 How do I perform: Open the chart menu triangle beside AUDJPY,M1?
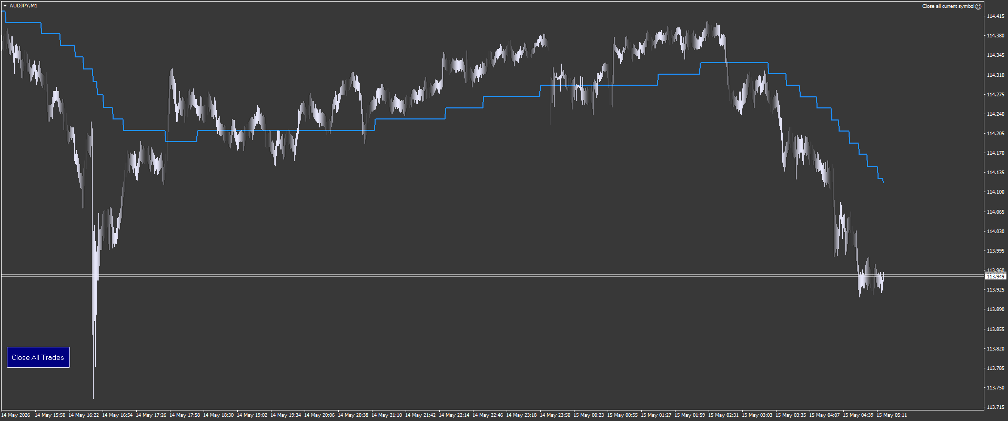coord(5,6)
